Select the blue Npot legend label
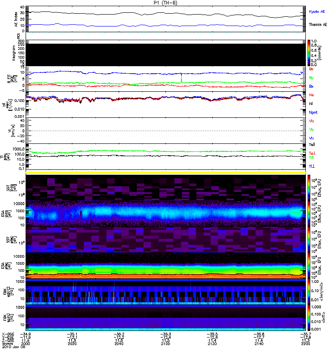331x353 pixels. 313,113
